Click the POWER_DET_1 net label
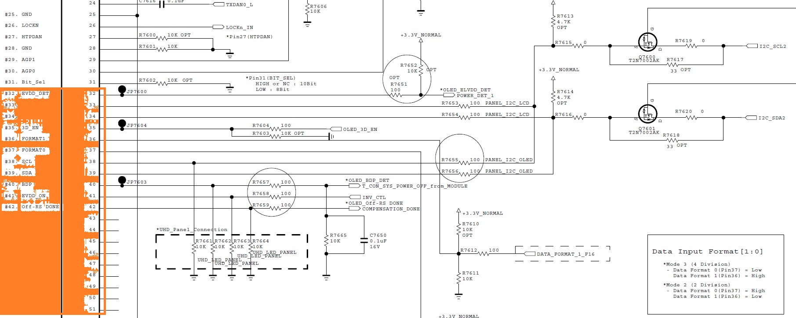 point(475,95)
